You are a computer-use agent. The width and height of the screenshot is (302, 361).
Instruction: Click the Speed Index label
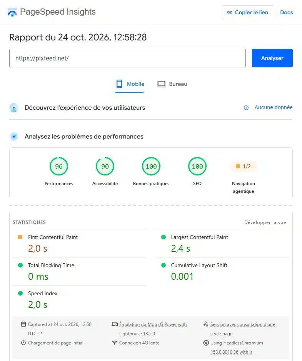tap(43, 293)
